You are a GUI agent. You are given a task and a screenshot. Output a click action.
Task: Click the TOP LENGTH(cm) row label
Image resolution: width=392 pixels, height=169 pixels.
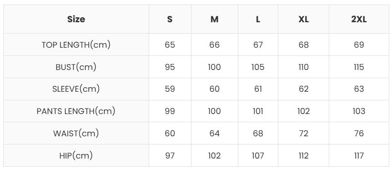point(76,45)
